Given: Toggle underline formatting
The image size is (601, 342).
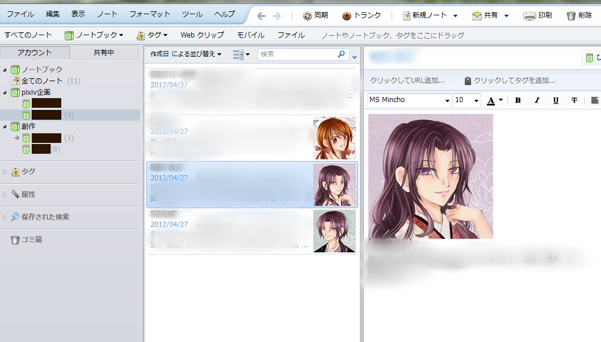Looking at the screenshot, I should (556, 100).
